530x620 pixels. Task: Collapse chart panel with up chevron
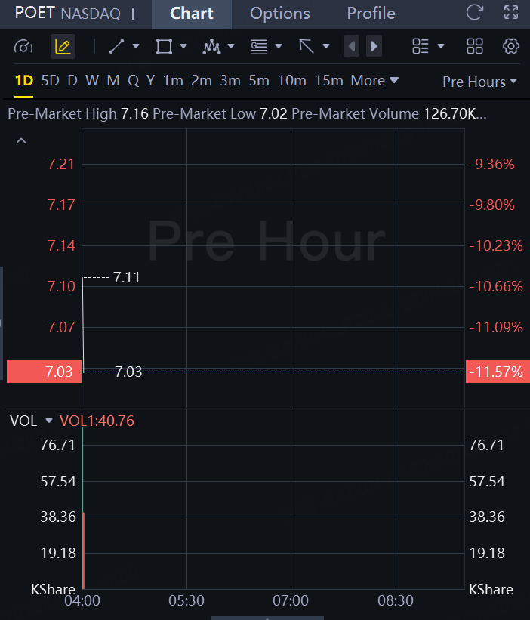[x=21, y=140]
